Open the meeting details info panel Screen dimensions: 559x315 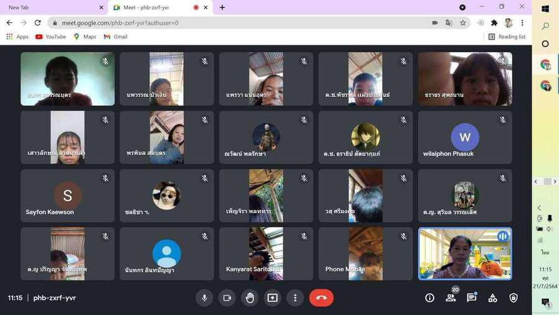click(x=429, y=298)
